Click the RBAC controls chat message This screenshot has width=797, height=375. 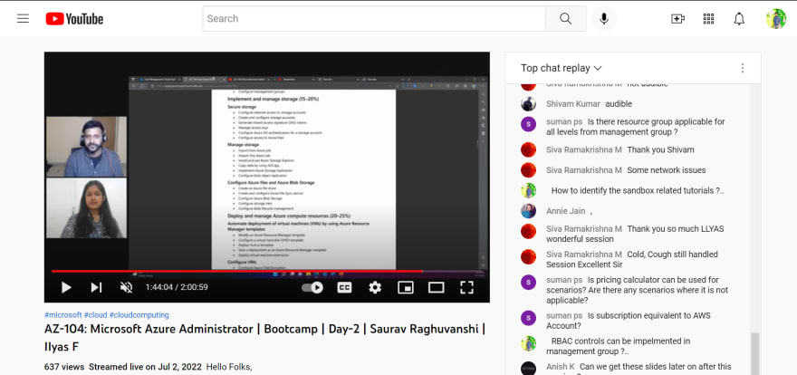point(620,346)
